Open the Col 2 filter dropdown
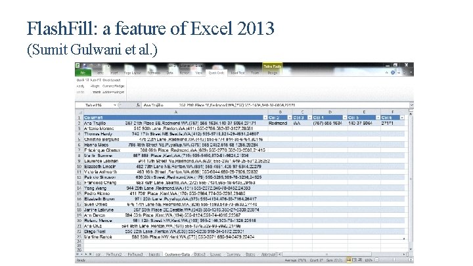473x266 pixels. (x=290, y=118)
